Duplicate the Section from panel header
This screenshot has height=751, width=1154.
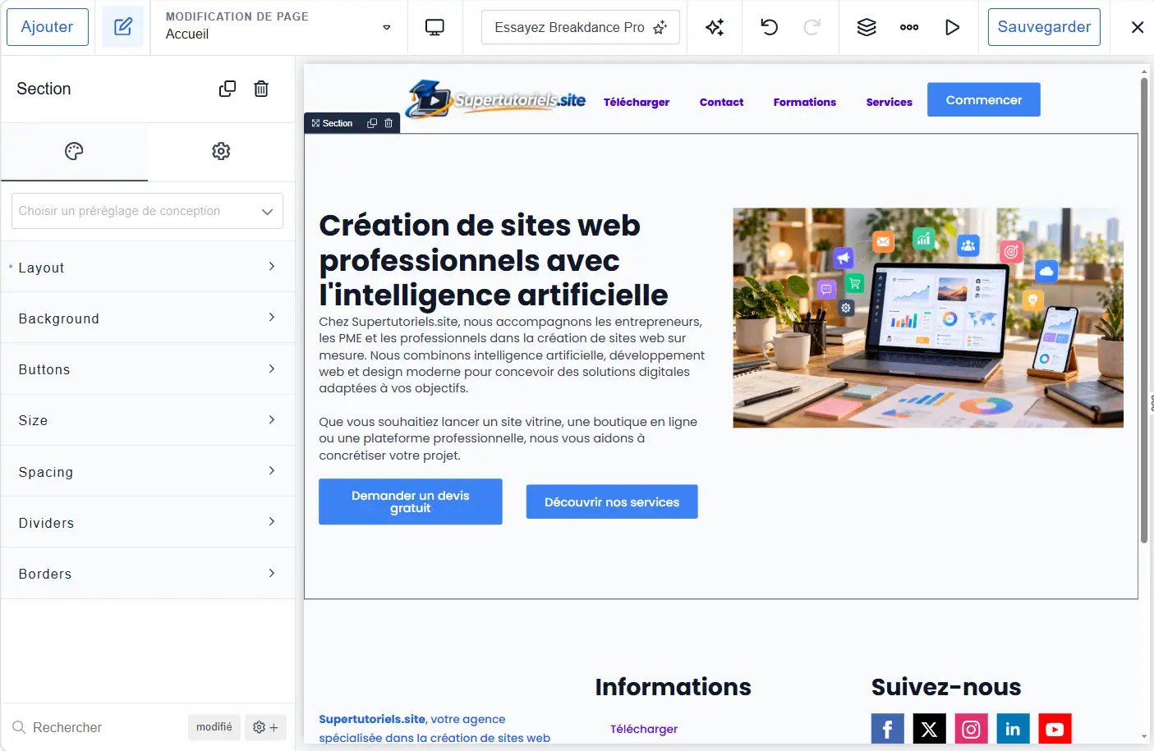coord(228,89)
